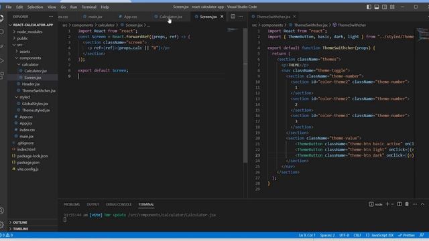429x241 pixels.
Task: Maximize the panel with chevron up
Action: [422, 204]
